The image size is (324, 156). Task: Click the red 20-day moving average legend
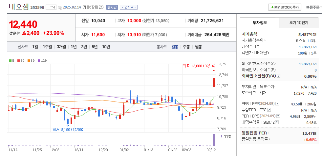[20, 60]
